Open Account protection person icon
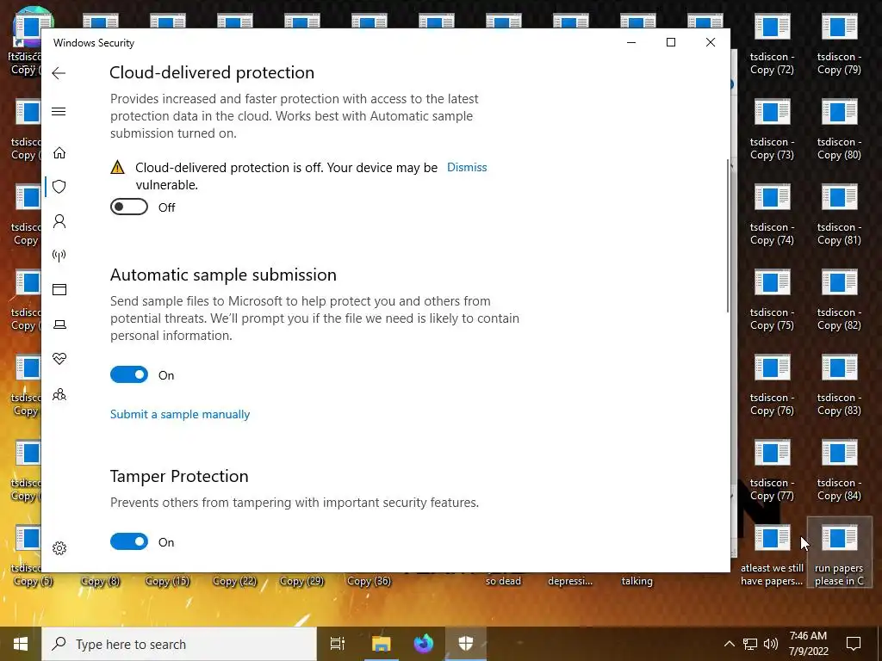 click(x=59, y=221)
